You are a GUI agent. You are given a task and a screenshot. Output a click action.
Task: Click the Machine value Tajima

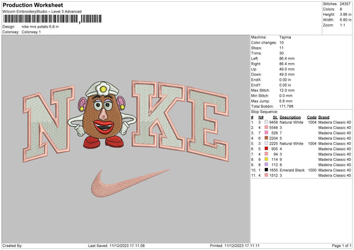pyautogui.click(x=285, y=37)
